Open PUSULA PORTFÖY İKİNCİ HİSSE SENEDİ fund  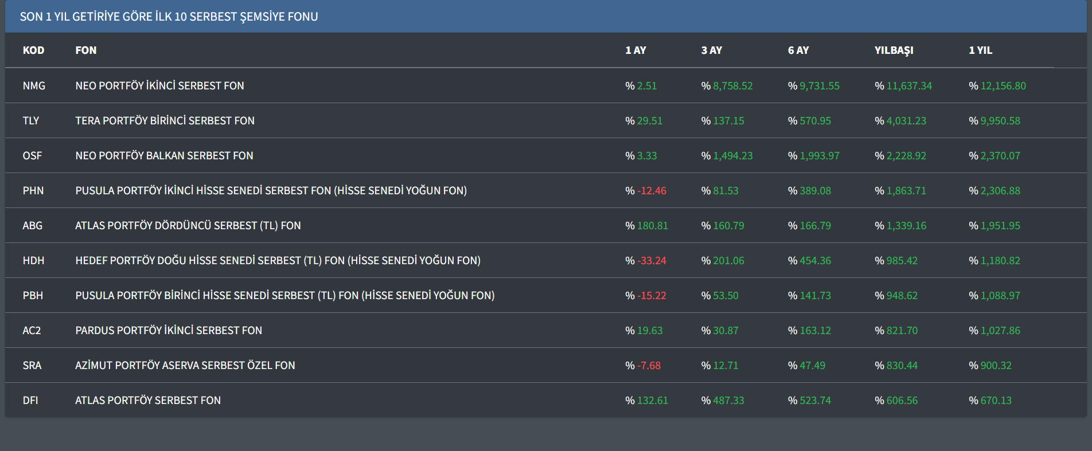[271, 191]
